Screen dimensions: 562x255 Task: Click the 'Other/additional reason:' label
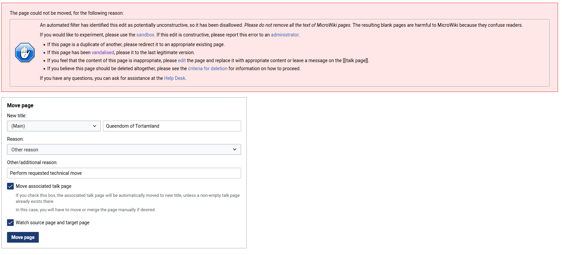(x=32, y=162)
